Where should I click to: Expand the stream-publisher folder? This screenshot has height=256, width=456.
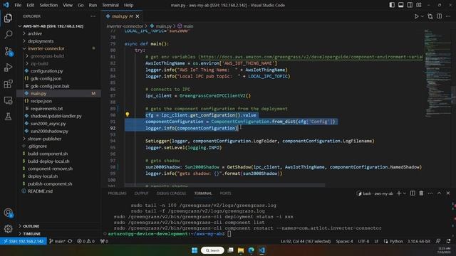[44, 139]
